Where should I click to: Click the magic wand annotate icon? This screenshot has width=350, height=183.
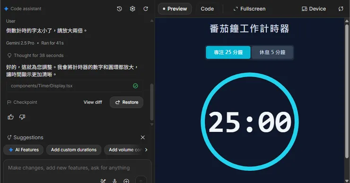103,181
